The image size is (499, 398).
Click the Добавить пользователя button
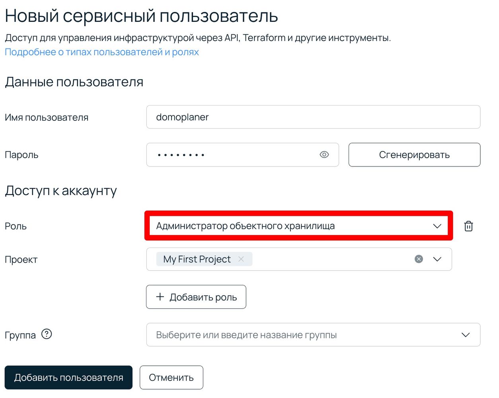(68, 377)
